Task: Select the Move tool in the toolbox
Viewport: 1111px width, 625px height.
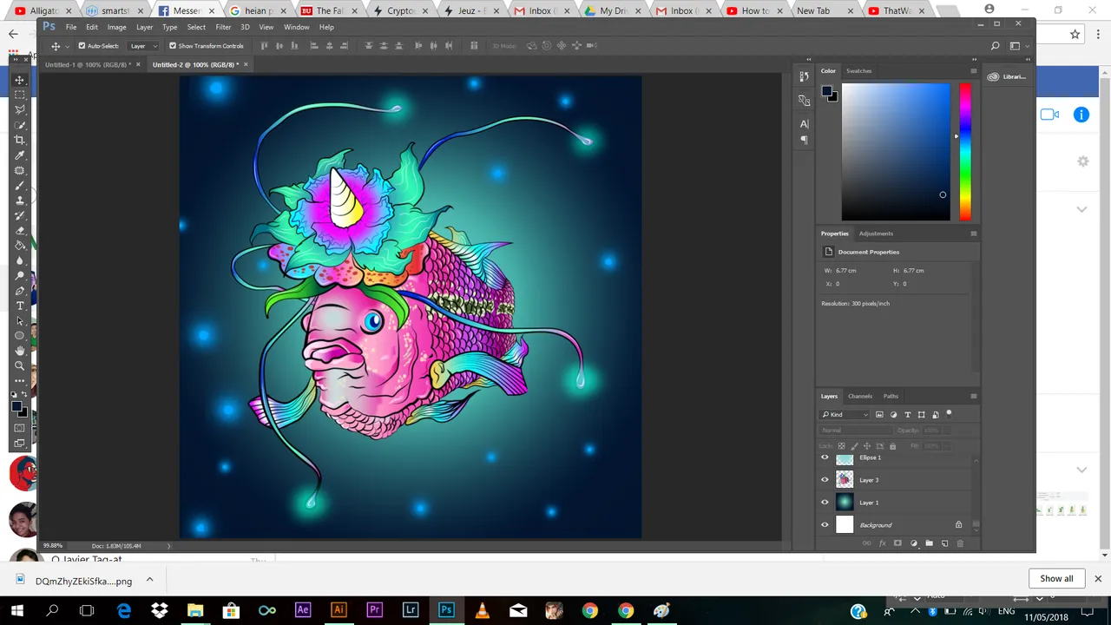Action: click(x=19, y=80)
